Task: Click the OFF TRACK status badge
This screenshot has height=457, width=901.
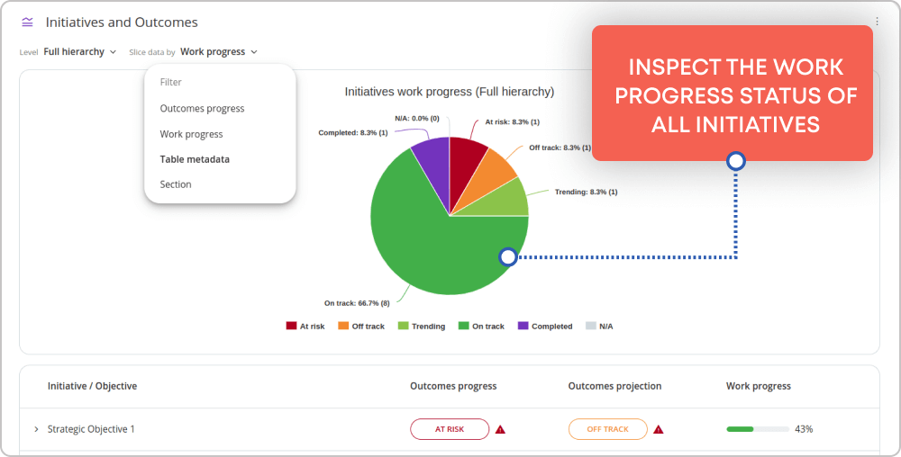Action: [x=608, y=429]
